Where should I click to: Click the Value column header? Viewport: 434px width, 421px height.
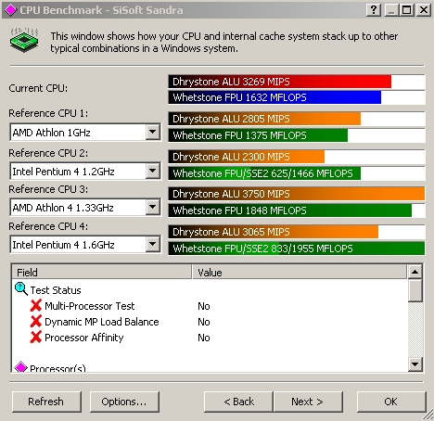[x=299, y=272]
